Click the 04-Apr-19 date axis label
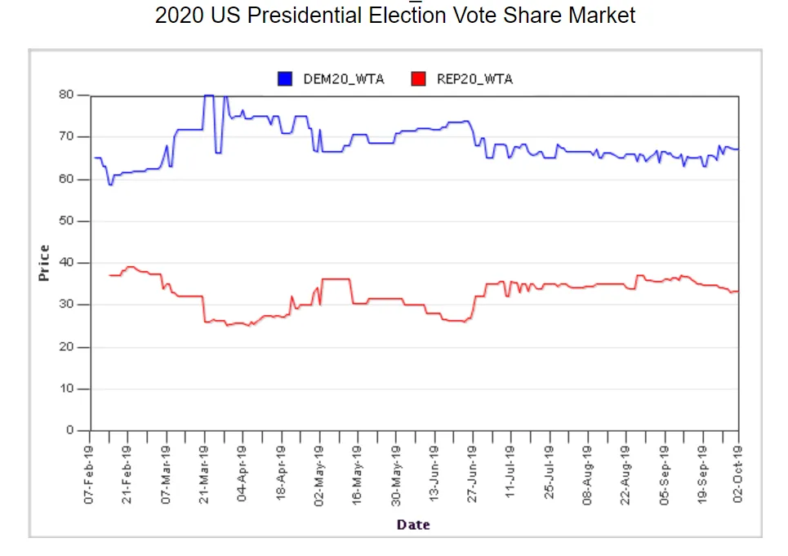This screenshot has height=556, width=788. click(243, 474)
